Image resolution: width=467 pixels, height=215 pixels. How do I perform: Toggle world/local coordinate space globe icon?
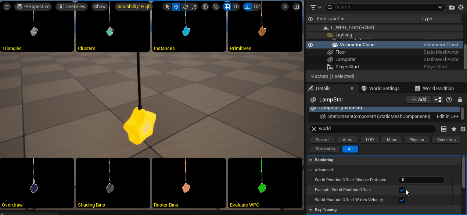coord(205,7)
